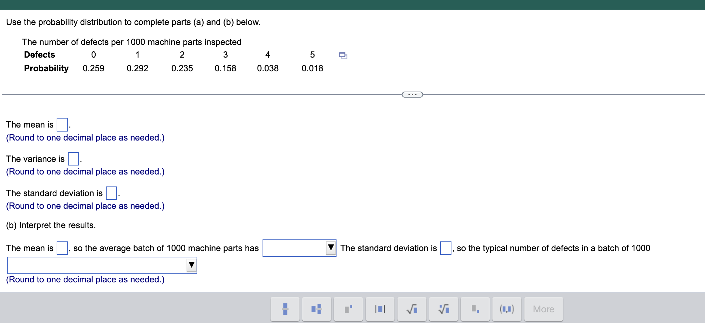This screenshot has height=323, width=705.
Task: Open dropdown after "machine parts has"
Action: click(299, 248)
